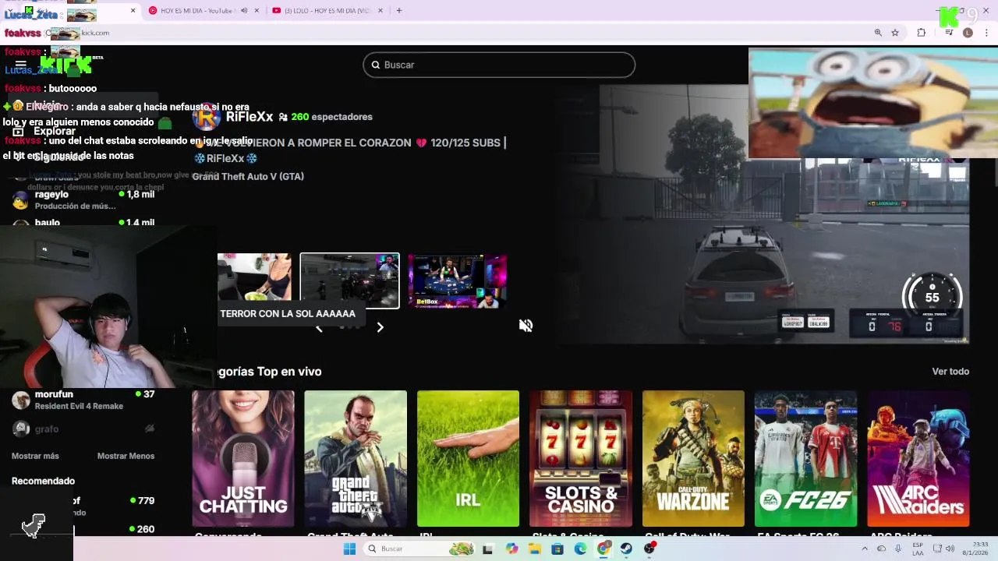The width and height of the screenshot is (998, 561).
Task: Close the HOY ES MI DIA YouTube Music tab
Action: tap(257, 11)
